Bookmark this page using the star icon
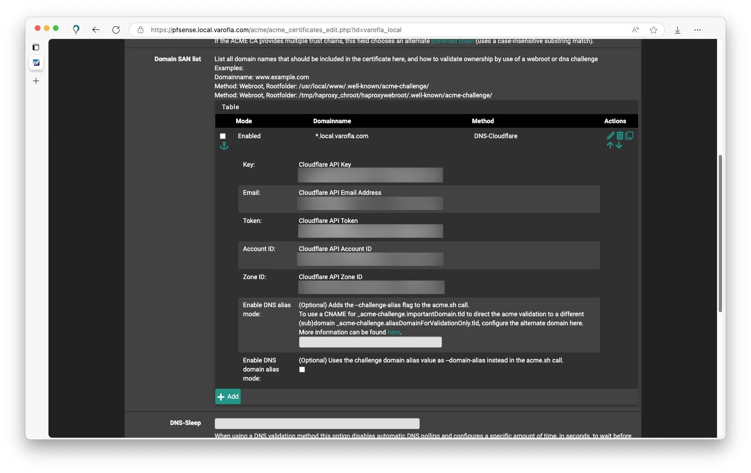The width and height of the screenshot is (751, 473). pyautogui.click(x=653, y=30)
